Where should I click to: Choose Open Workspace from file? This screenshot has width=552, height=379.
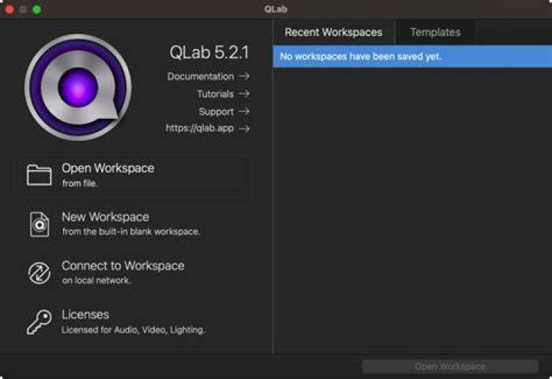pos(133,175)
